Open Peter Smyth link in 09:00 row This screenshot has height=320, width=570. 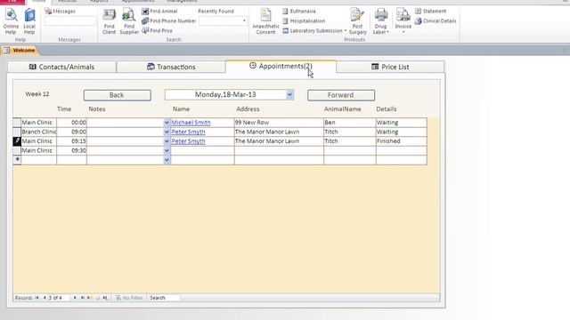pos(188,132)
